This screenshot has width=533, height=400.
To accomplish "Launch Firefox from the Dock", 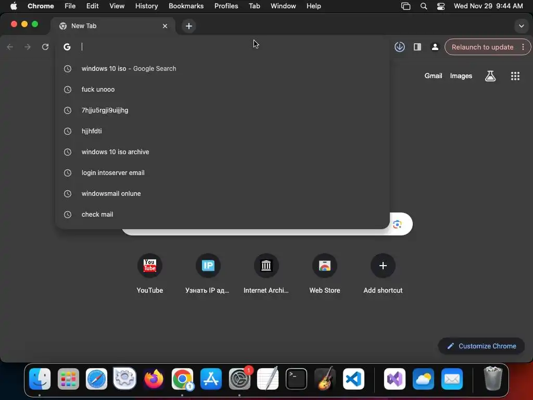I will (x=154, y=379).
